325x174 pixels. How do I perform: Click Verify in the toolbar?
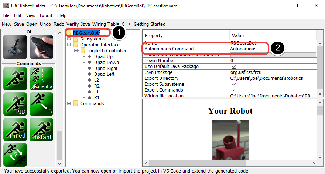72,24
